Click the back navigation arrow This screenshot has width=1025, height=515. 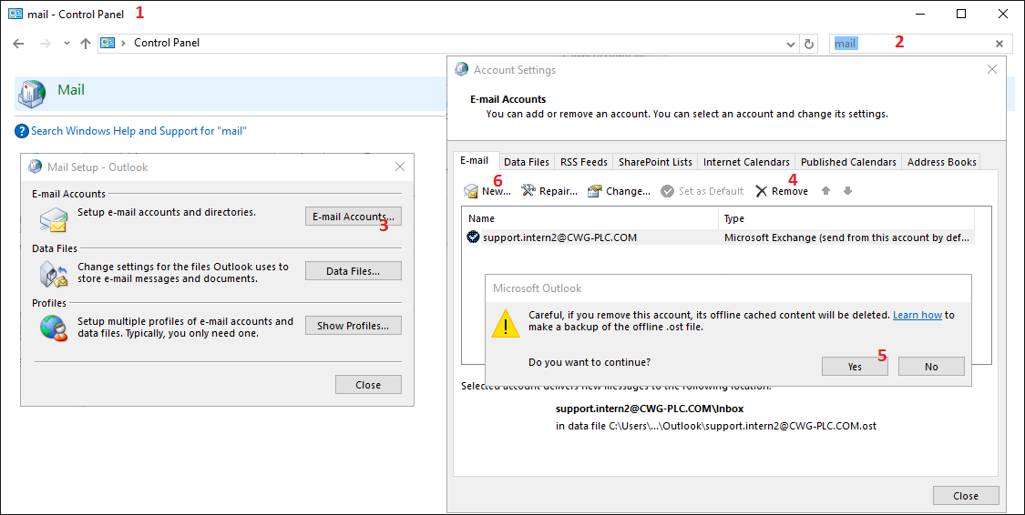18,44
